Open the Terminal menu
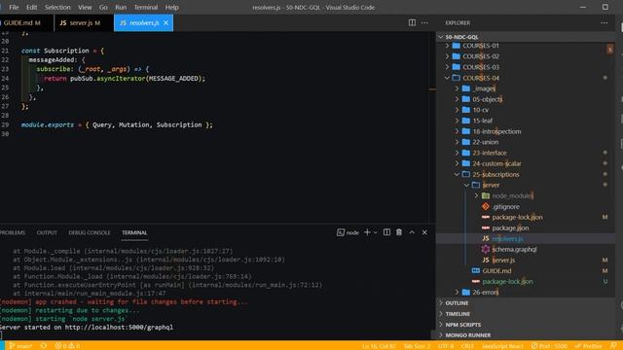Screen dimensions: 623x350 point(146,7)
